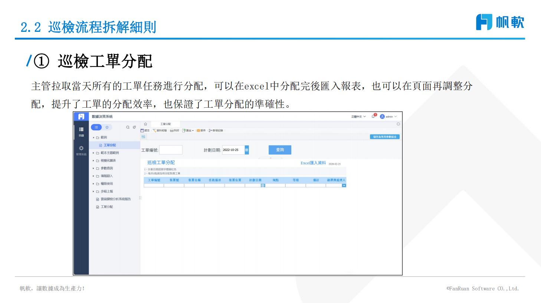Click the 列印 print icon
Screen dimensions: 541x303
click(172, 131)
